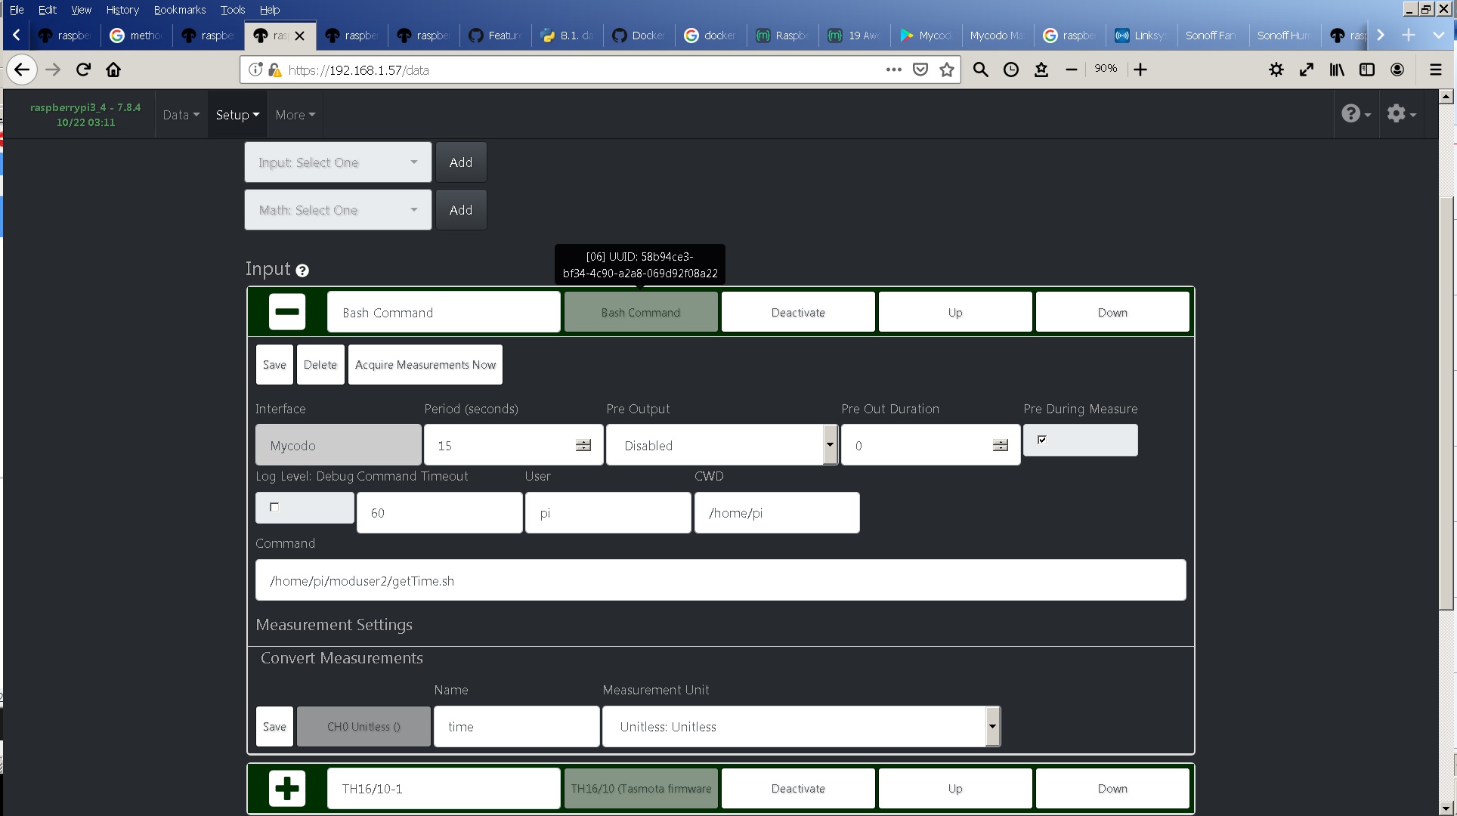Screen dimensions: 1457x816
Task: Click the Input section help icon
Action: pos(302,270)
